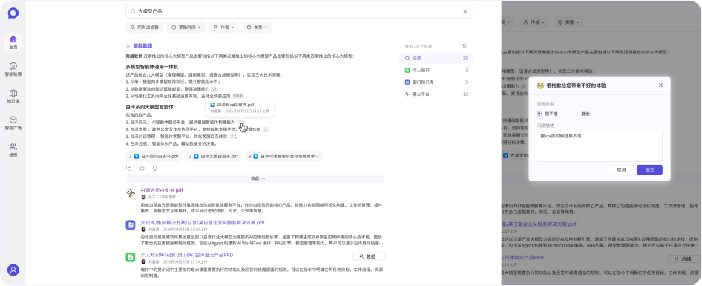Click the 智能助理 answer heading
The height and width of the screenshot is (286, 702).
(142, 46)
